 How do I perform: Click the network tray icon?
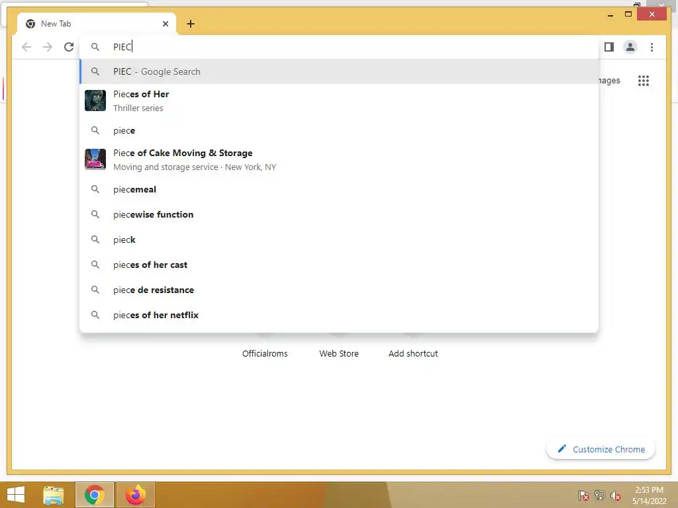[x=600, y=495]
